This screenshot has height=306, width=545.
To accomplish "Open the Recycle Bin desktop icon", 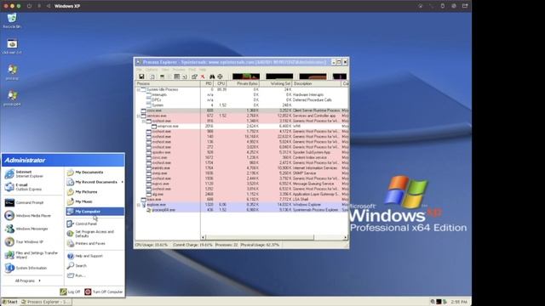I will tap(12, 20).
